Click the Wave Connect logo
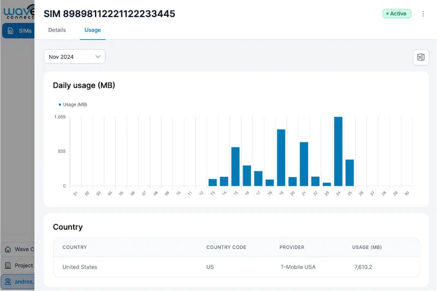437x291 pixels. [x=18, y=11]
